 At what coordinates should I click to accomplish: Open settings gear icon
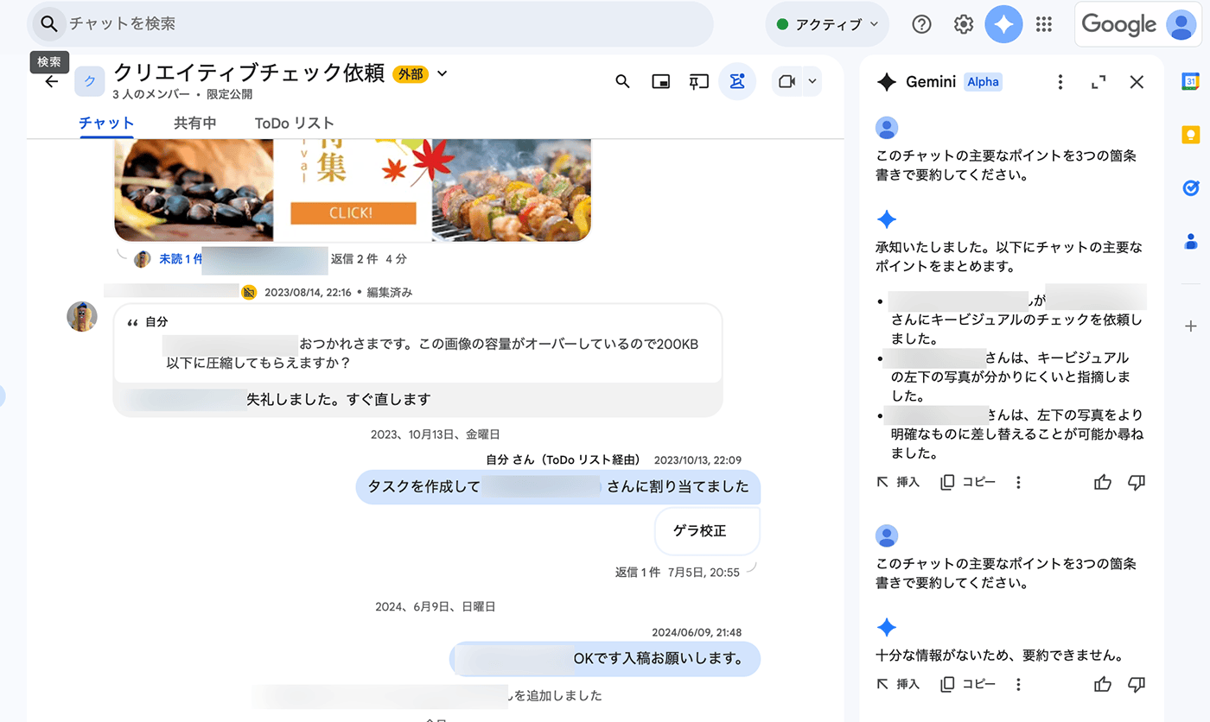(x=963, y=24)
